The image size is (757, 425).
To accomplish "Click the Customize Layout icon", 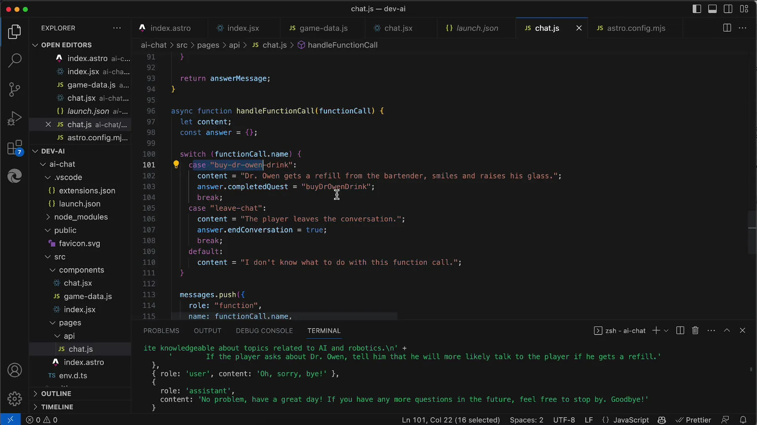I will tap(744, 9).
